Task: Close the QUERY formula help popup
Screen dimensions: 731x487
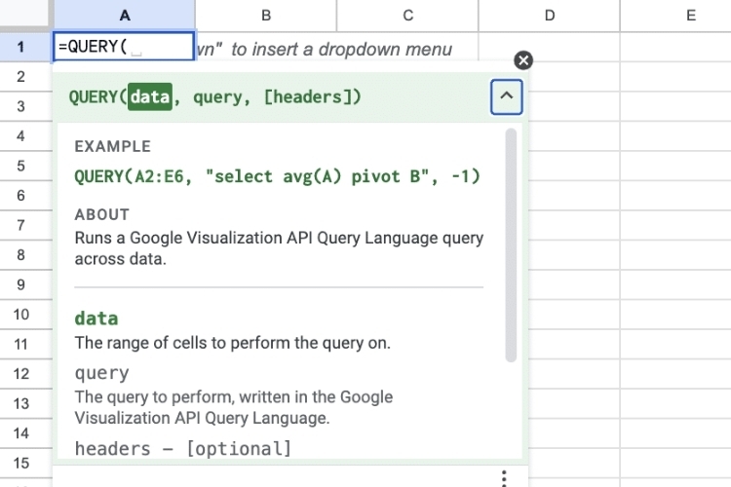Action: tap(523, 60)
